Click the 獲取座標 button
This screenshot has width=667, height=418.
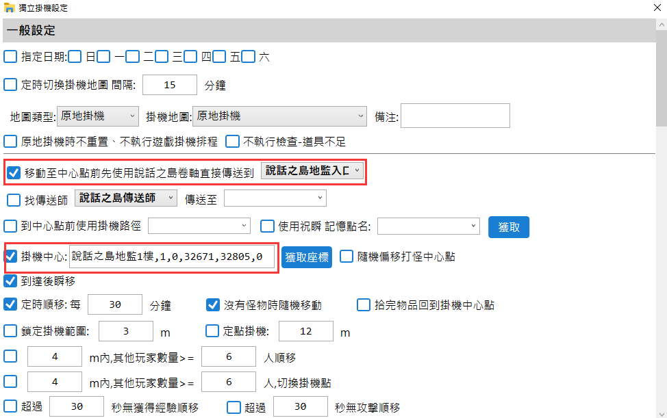(x=307, y=257)
